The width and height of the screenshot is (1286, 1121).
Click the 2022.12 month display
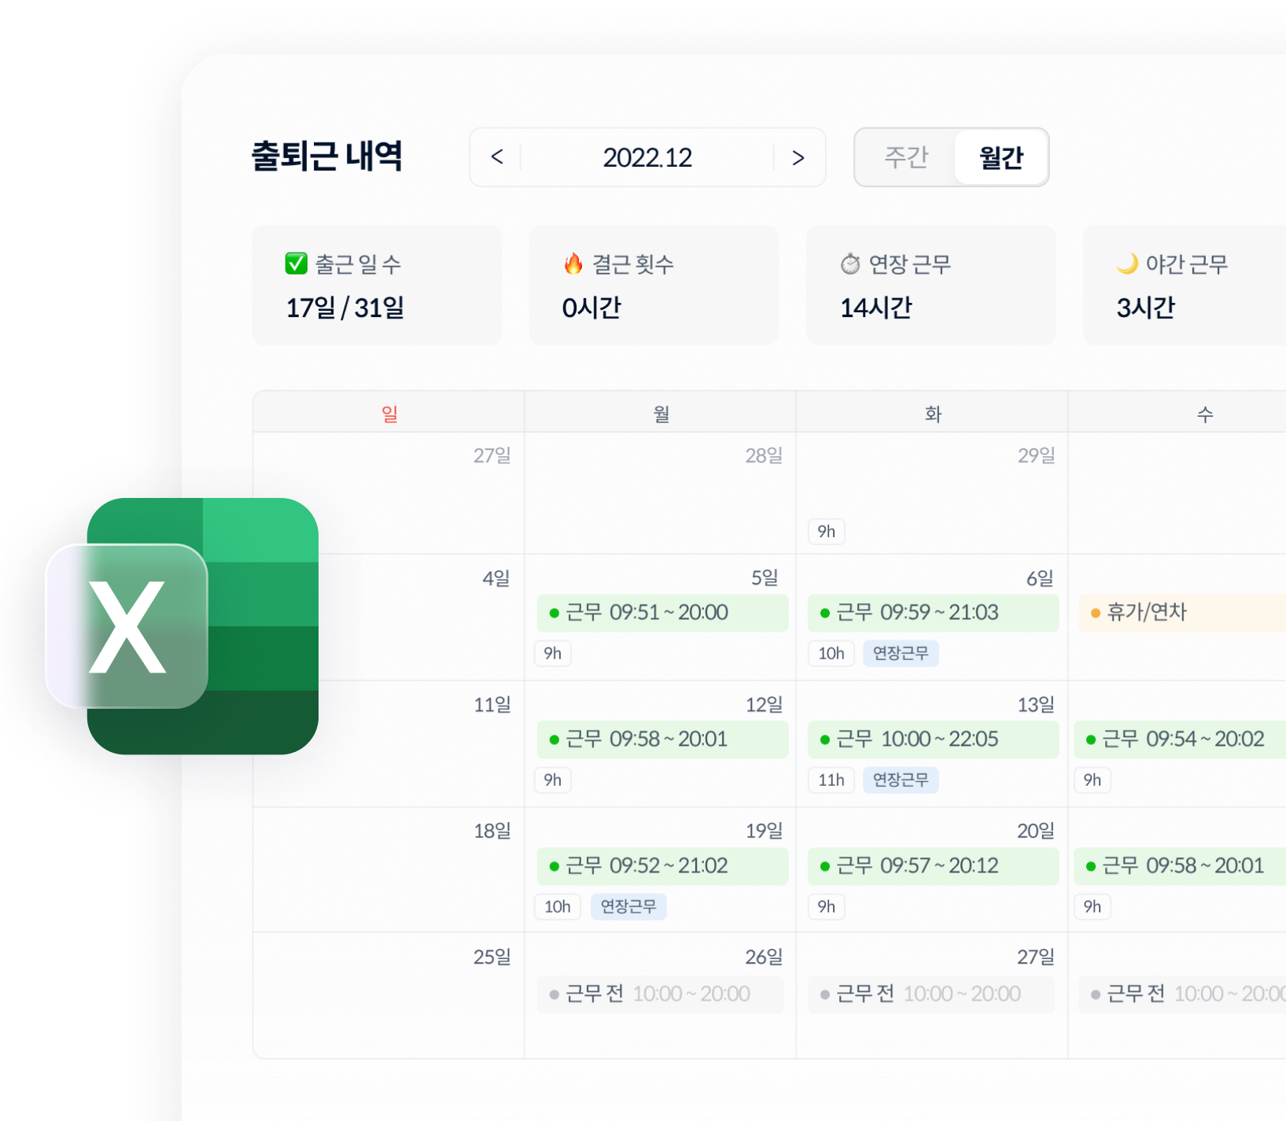647,157
